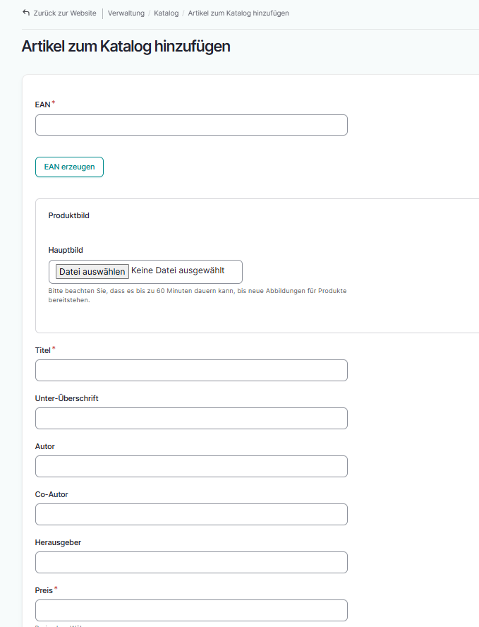Click the Preis label text
Image resolution: width=479 pixels, height=627 pixels.
(x=44, y=590)
